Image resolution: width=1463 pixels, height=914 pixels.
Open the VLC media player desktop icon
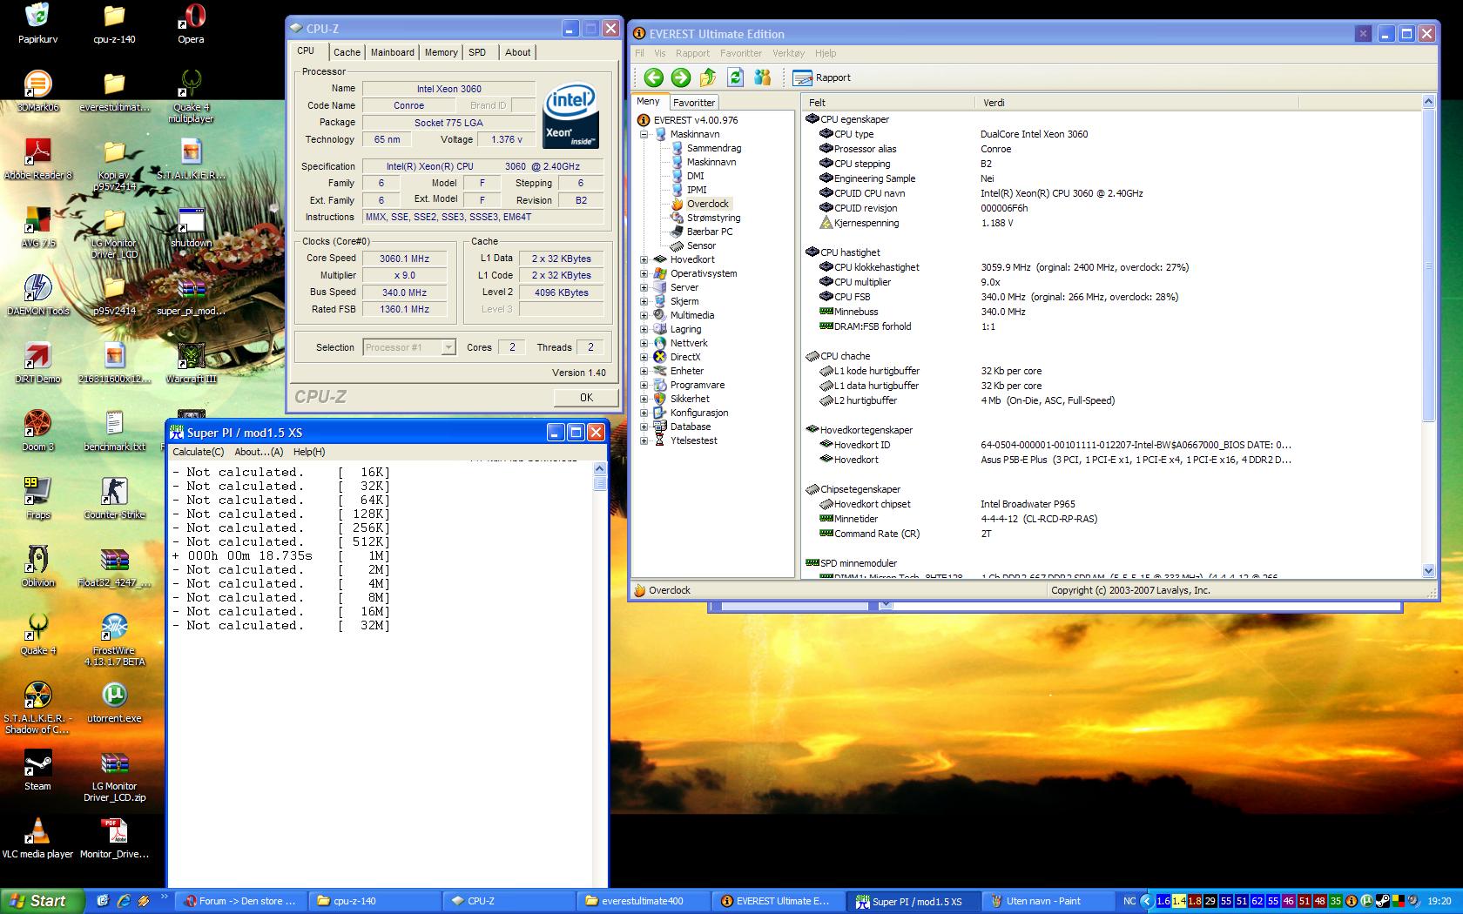[37, 837]
